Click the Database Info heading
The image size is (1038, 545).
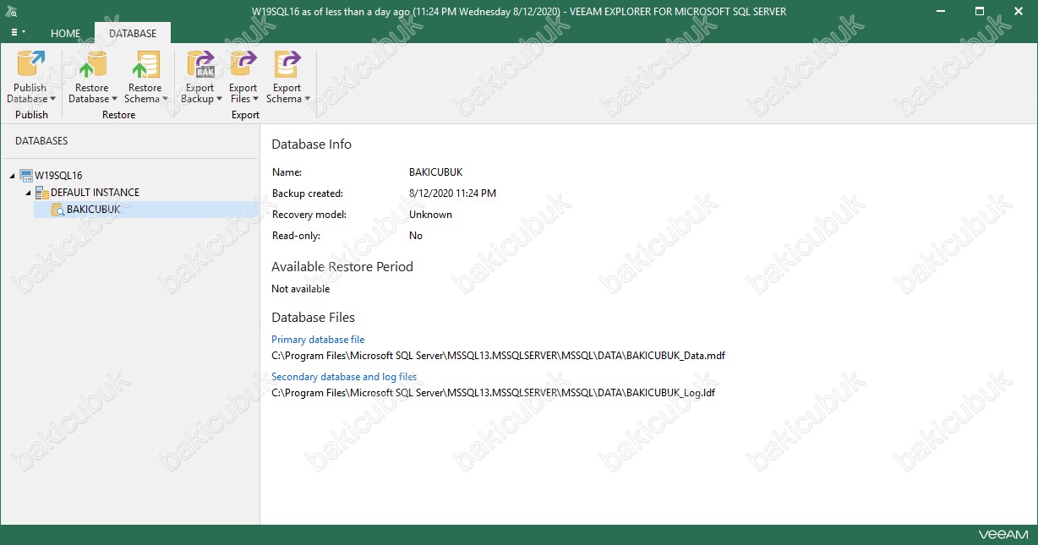[x=312, y=144]
